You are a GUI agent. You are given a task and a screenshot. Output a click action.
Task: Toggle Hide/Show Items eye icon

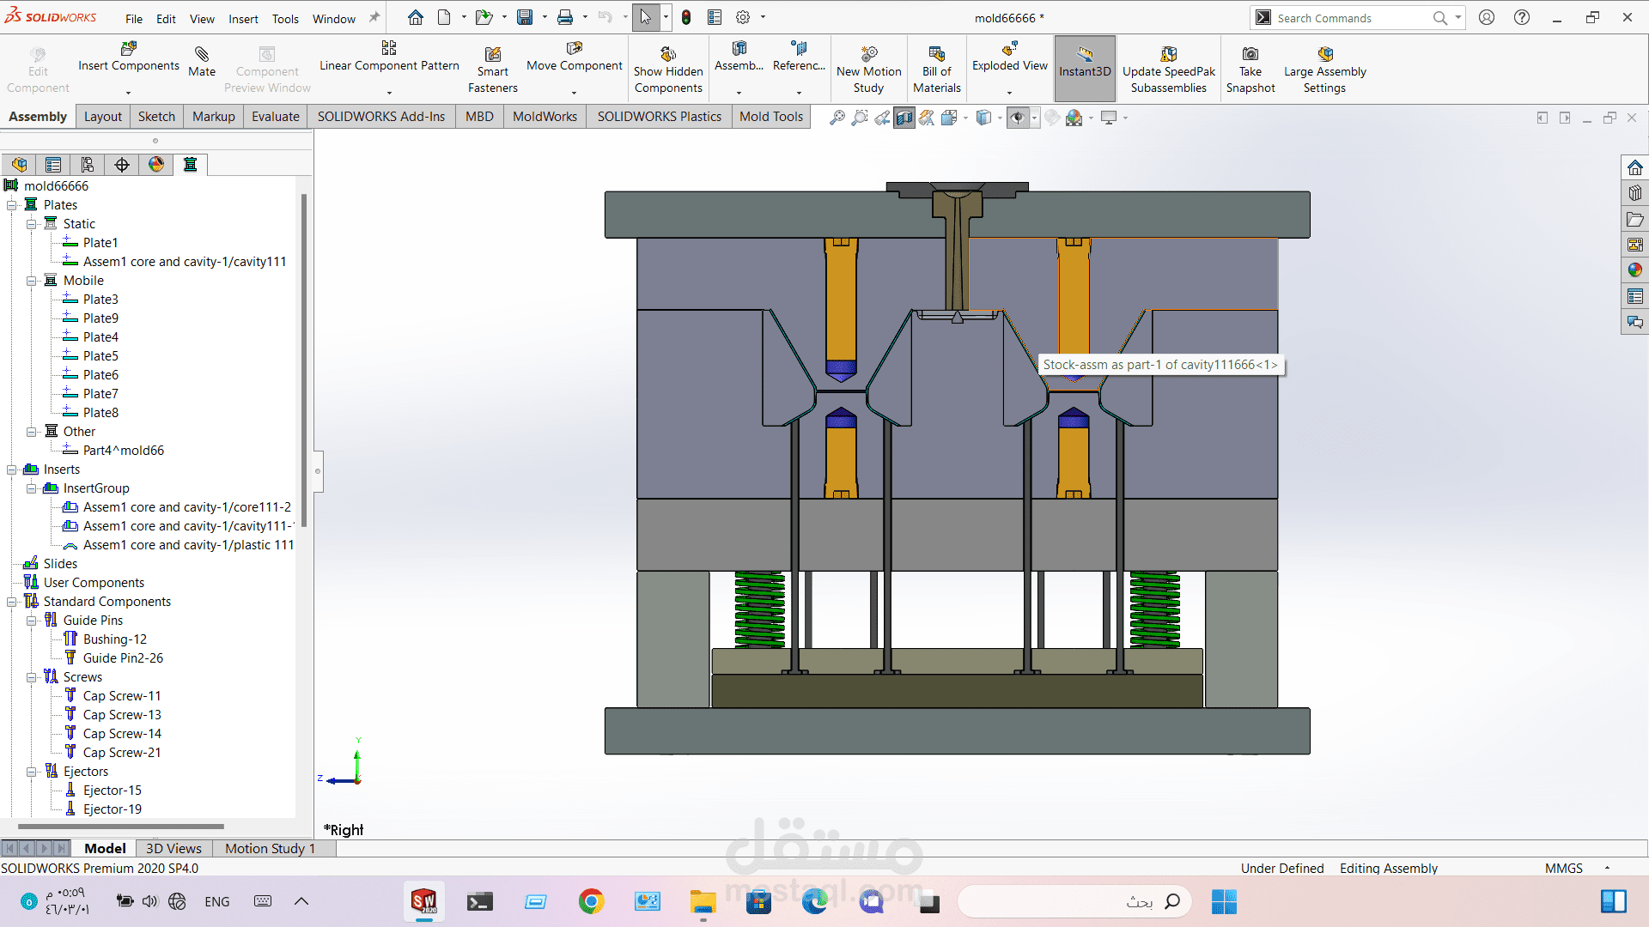(1018, 118)
